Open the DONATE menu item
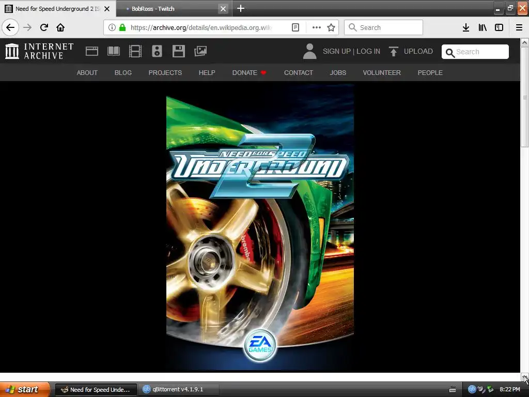The image size is (529, 397). click(250, 72)
